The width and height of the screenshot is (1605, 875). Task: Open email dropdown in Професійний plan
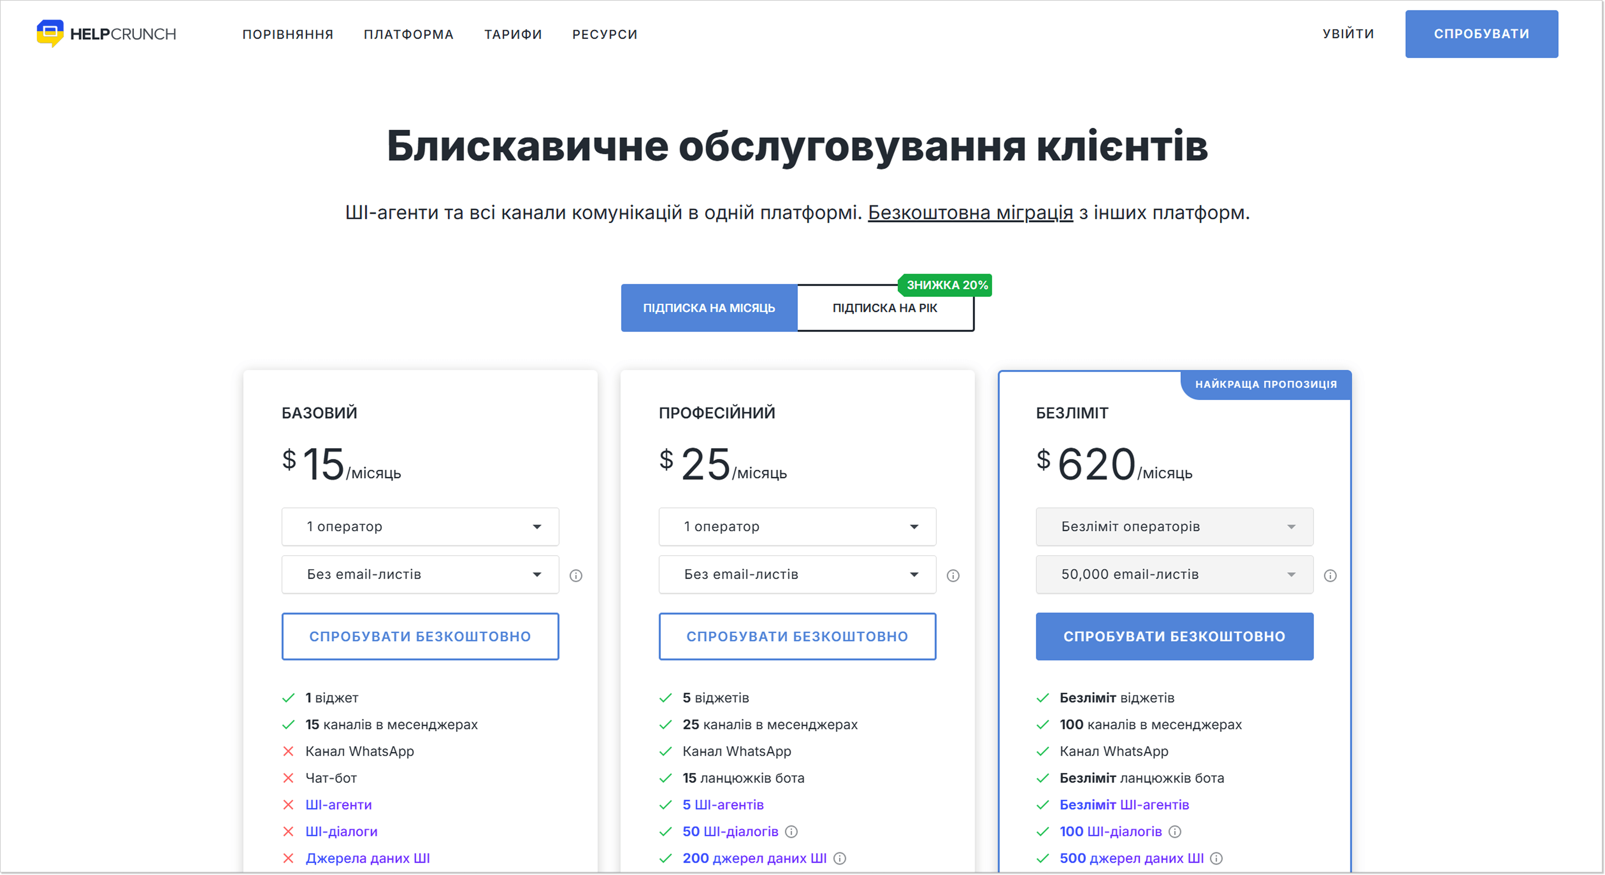797,574
